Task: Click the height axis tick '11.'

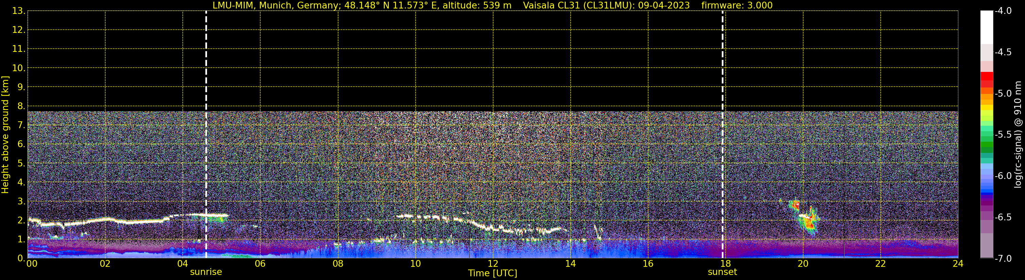Action: point(19,49)
